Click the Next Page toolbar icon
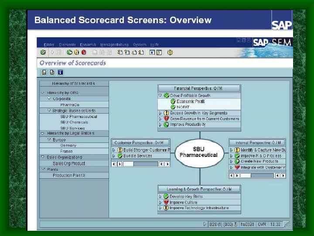Screen dimensions: 314x236 coord(134,52)
